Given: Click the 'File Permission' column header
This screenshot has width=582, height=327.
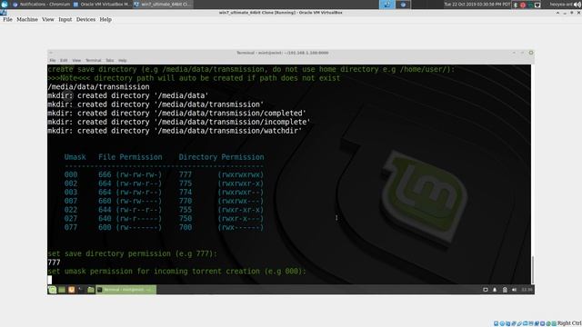Looking at the screenshot, I should pyautogui.click(x=130, y=157).
